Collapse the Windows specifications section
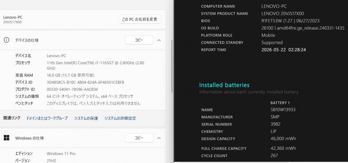The image size is (348, 163). pyautogui.click(x=159, y=138)
